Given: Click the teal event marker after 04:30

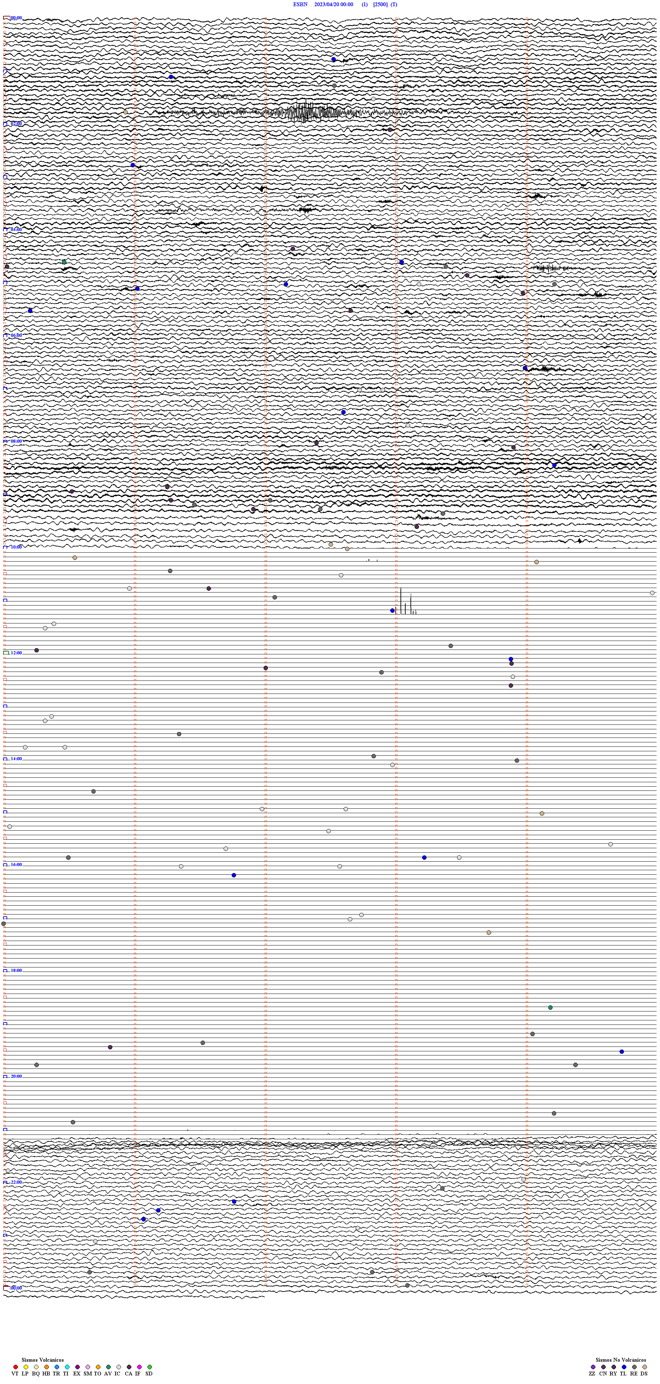Looking at the screenshot, I should point(64,262).
